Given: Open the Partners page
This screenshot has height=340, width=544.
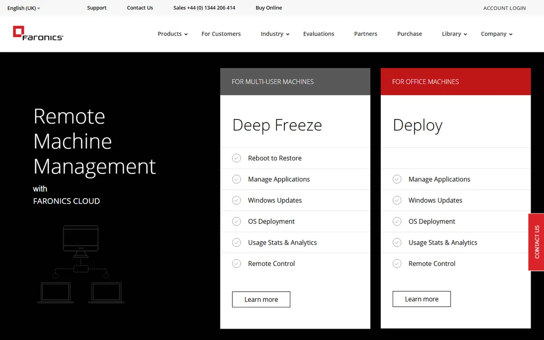Looking at the screenshot, I should click(365, 34).
